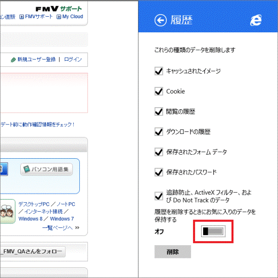Click the FMV サポート logo
Viewport: 278px width, 278px height.
[x=59, y=9]
